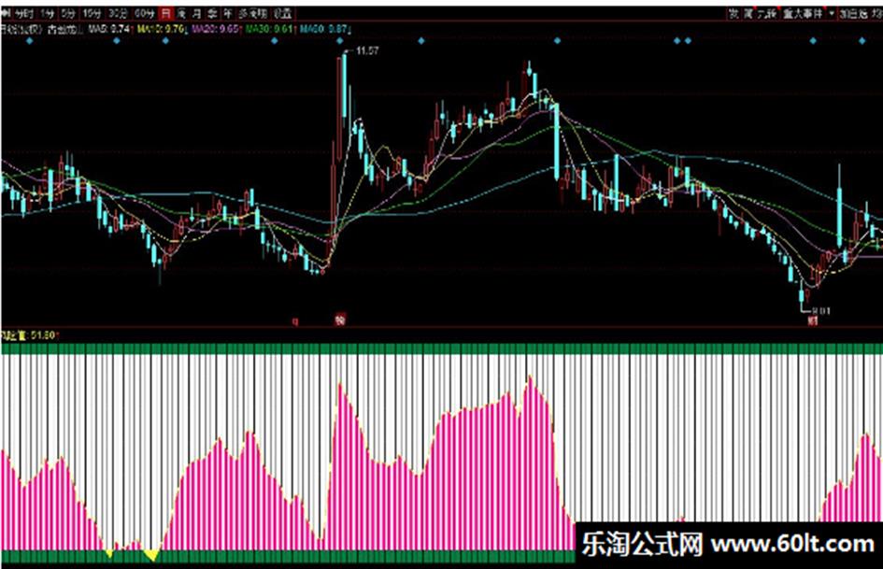Open the settings tab after 多周期
The image size is (883, 569).
(x=282, y=13)
